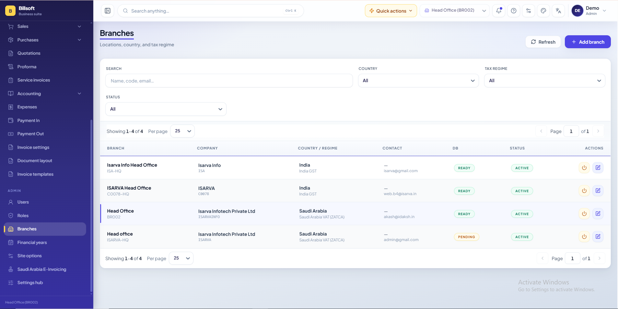Toggle power for ISARVA-HQ branch
Screen dimensions: 618x309
coord(584,237)
